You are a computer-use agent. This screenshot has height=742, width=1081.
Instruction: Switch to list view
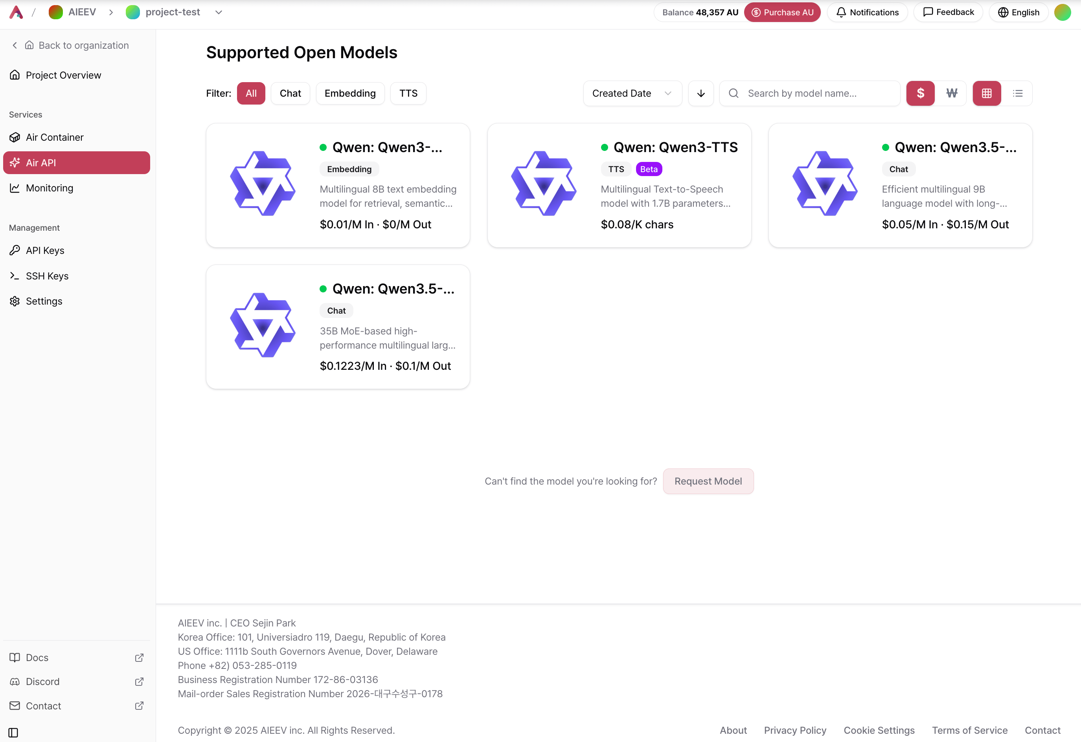[1018, 94]
